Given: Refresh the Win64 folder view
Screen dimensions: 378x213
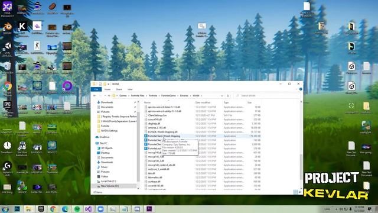Looking at the screenshot, I should (228, 96).
